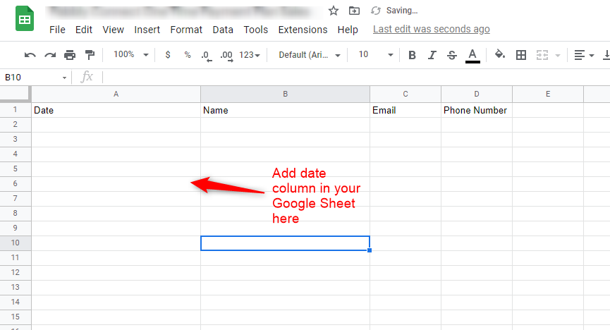Open the Format menu

pos(186,30)
